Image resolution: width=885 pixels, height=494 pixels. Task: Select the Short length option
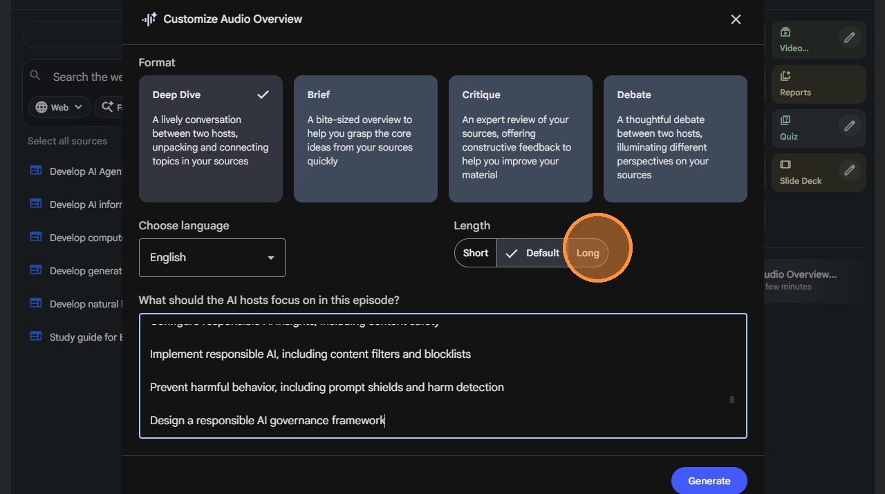[x=476, y=253]
